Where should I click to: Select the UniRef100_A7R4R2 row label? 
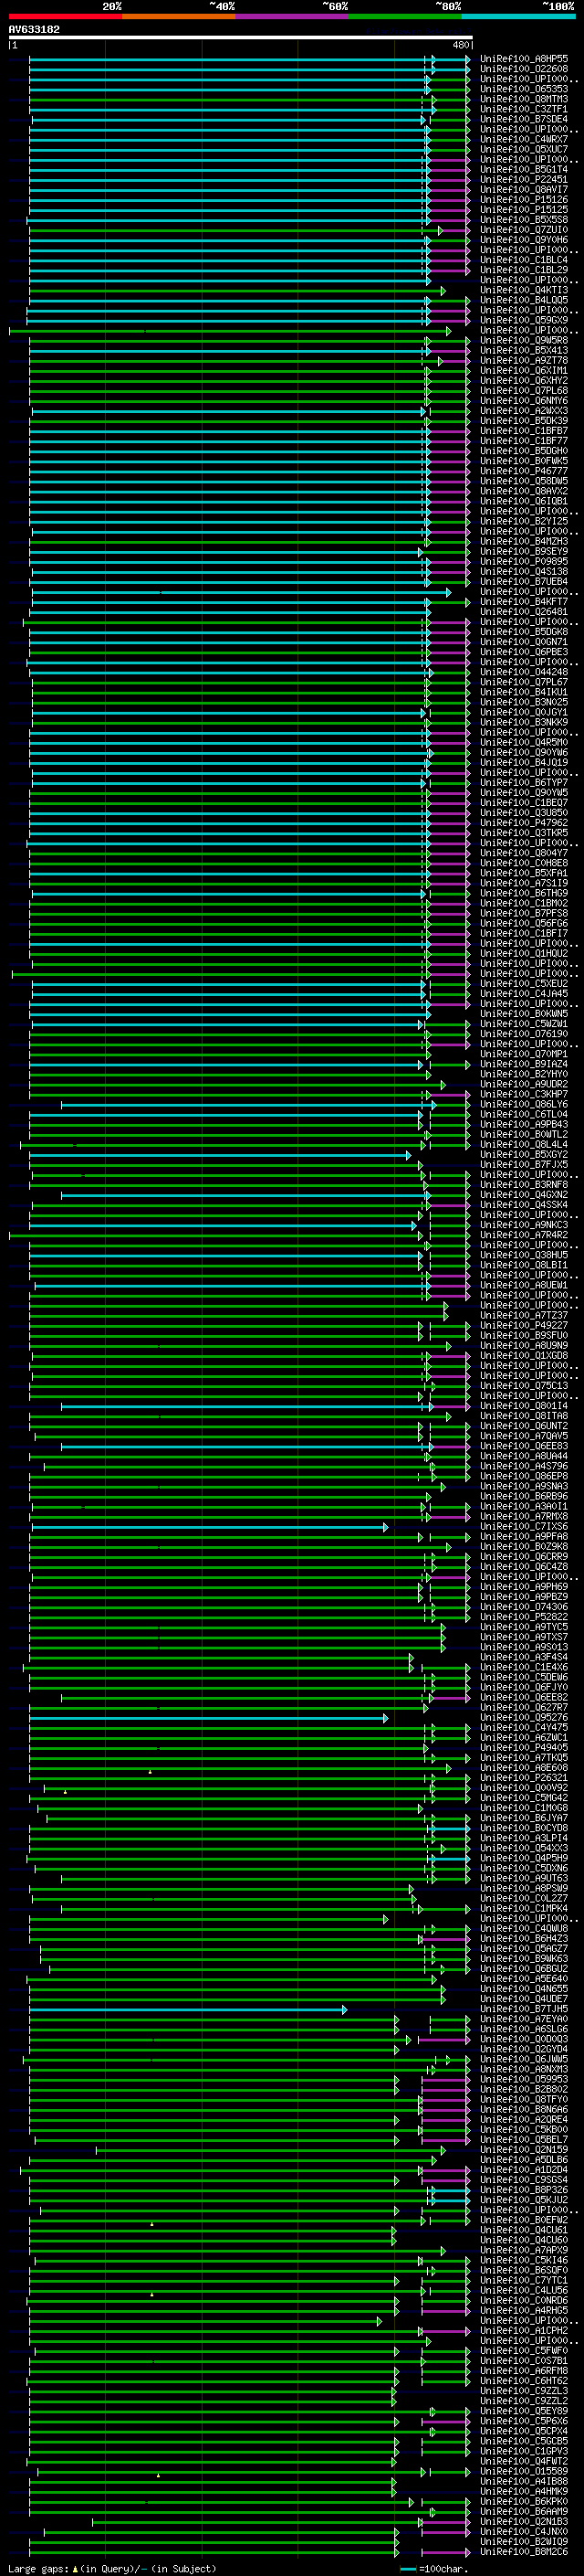(x=524, y=1235)
